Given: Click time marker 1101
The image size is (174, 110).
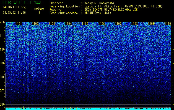Looking at the screenshot, I should coord(19,24).
